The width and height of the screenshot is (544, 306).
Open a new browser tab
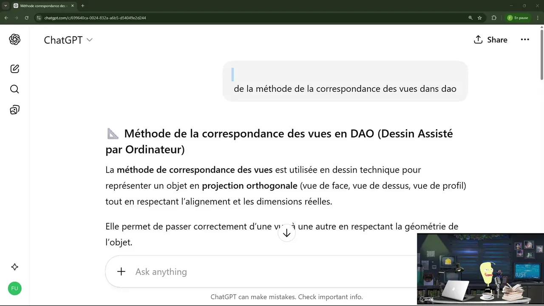(82, 6)
